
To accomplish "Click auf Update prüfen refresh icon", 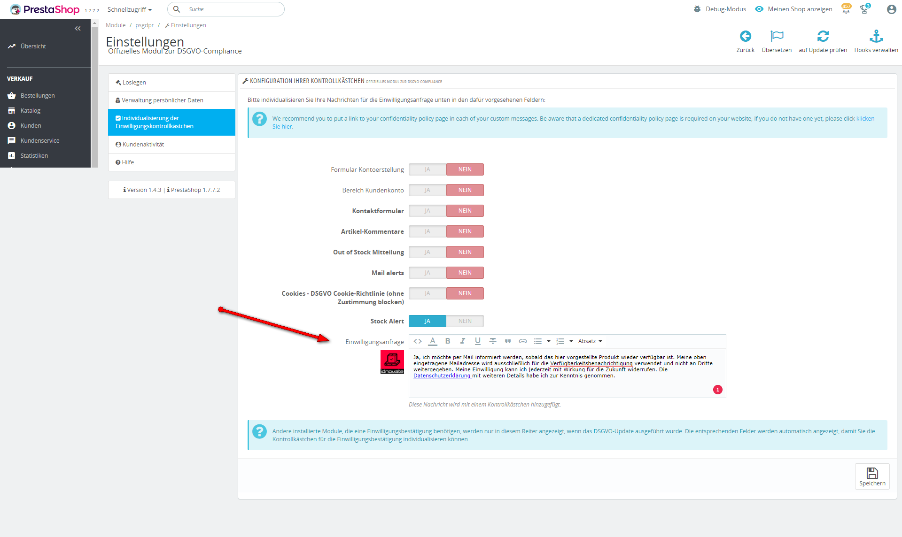I will point(823,37).
